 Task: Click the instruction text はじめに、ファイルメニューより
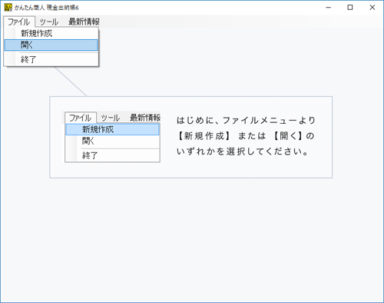[246, 120]
